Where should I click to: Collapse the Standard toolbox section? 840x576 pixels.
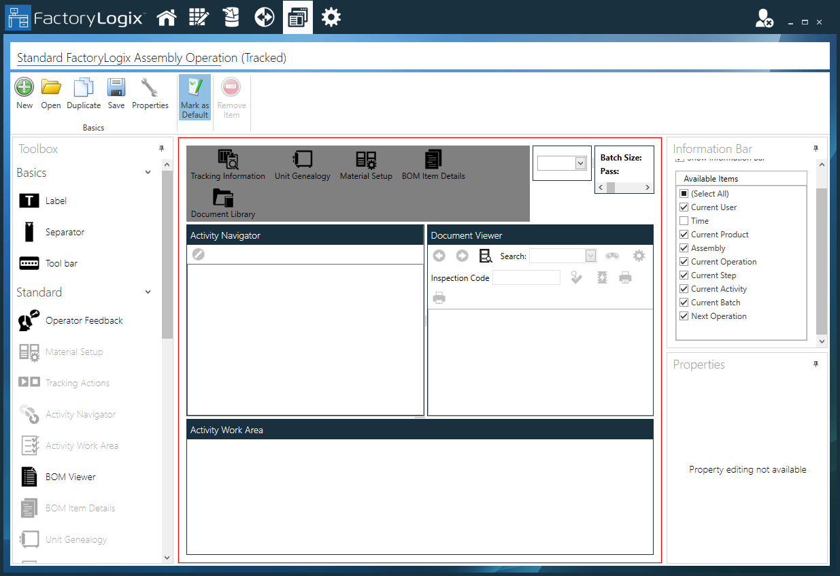point(148,292)
